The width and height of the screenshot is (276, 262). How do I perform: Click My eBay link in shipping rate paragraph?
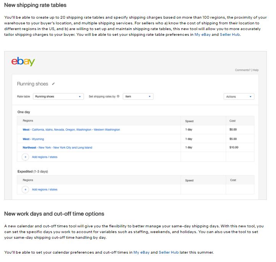pyautogui.click(x=202, y=35)
